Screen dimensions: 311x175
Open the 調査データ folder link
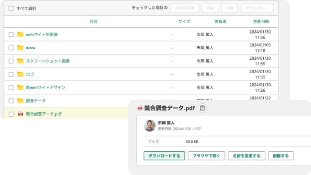point(36,100)
